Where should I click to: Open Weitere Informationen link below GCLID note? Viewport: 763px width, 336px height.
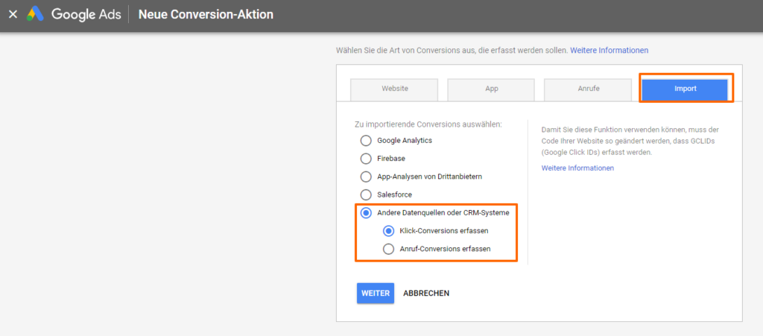(577, 168)
